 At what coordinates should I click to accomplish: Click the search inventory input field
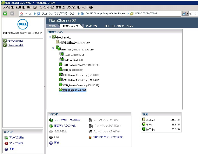[x=193, y=14]
